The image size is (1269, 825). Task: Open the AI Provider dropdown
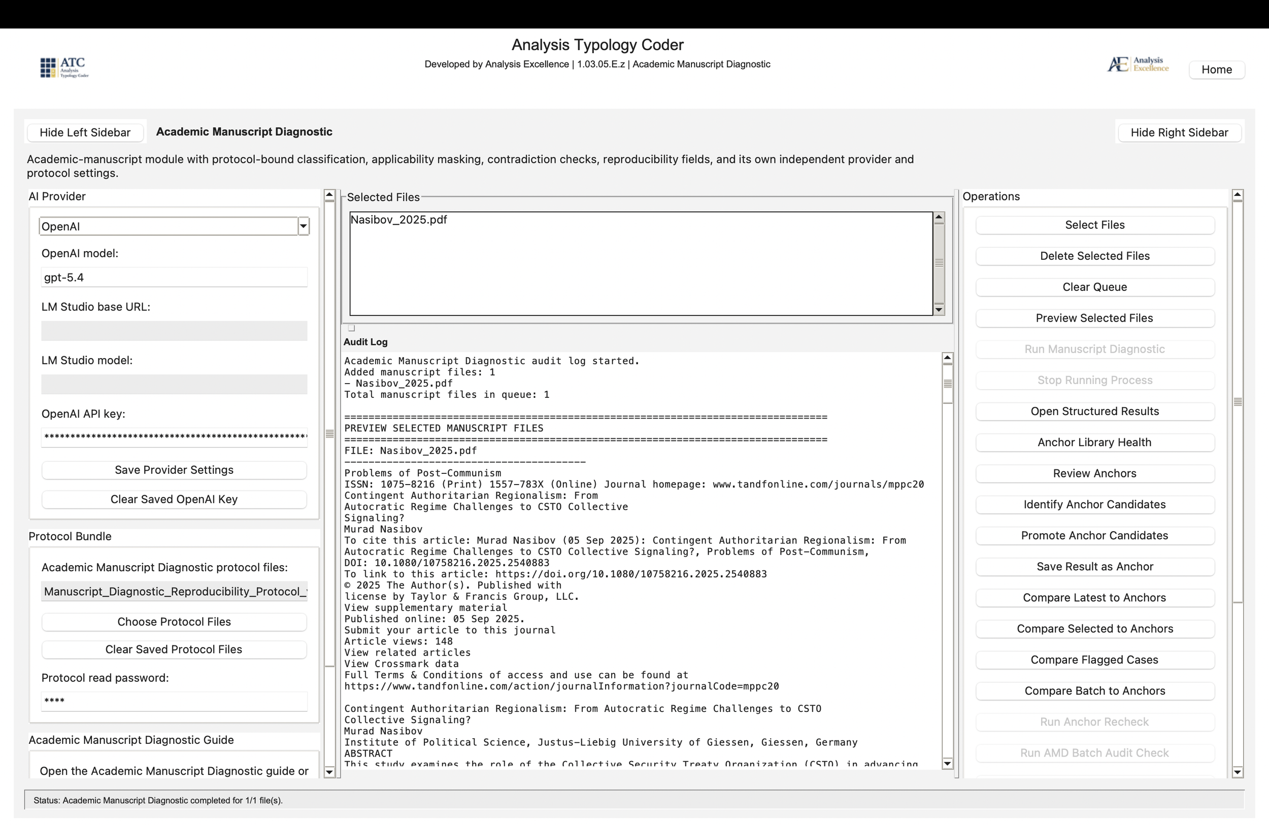pyautogui.click(x=303, y=226)
